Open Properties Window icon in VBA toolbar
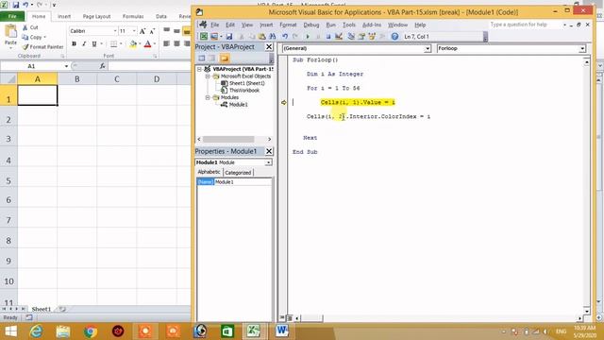This screenshot has height=340, width=604. pyautogui.click(x=361, y=36)
